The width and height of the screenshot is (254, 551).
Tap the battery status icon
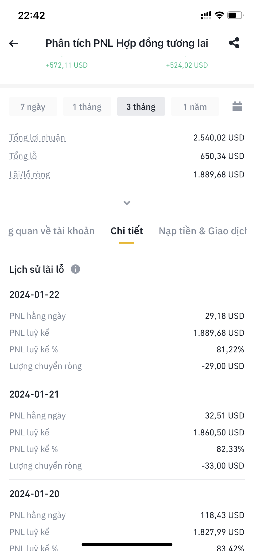click(x=235, y=15)
